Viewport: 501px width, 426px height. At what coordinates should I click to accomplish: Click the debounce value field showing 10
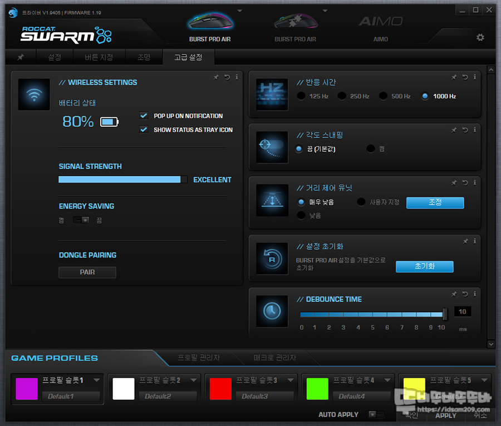(463, 312)
